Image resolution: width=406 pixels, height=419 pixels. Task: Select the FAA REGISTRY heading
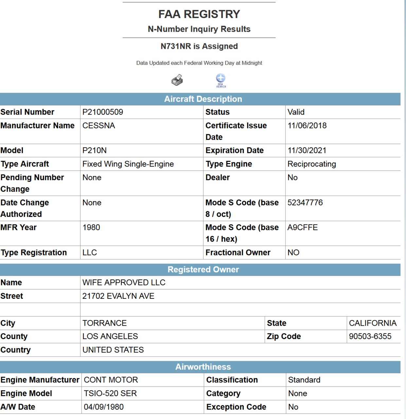coord(199,14)
